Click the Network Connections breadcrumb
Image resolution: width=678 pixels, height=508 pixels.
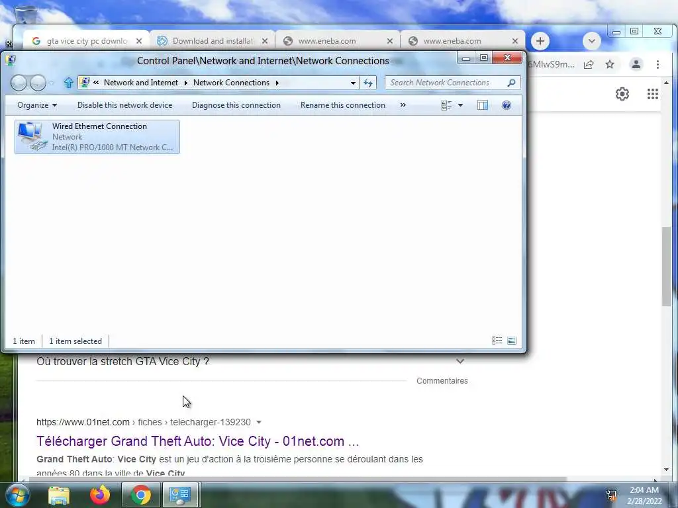point(231,83)
